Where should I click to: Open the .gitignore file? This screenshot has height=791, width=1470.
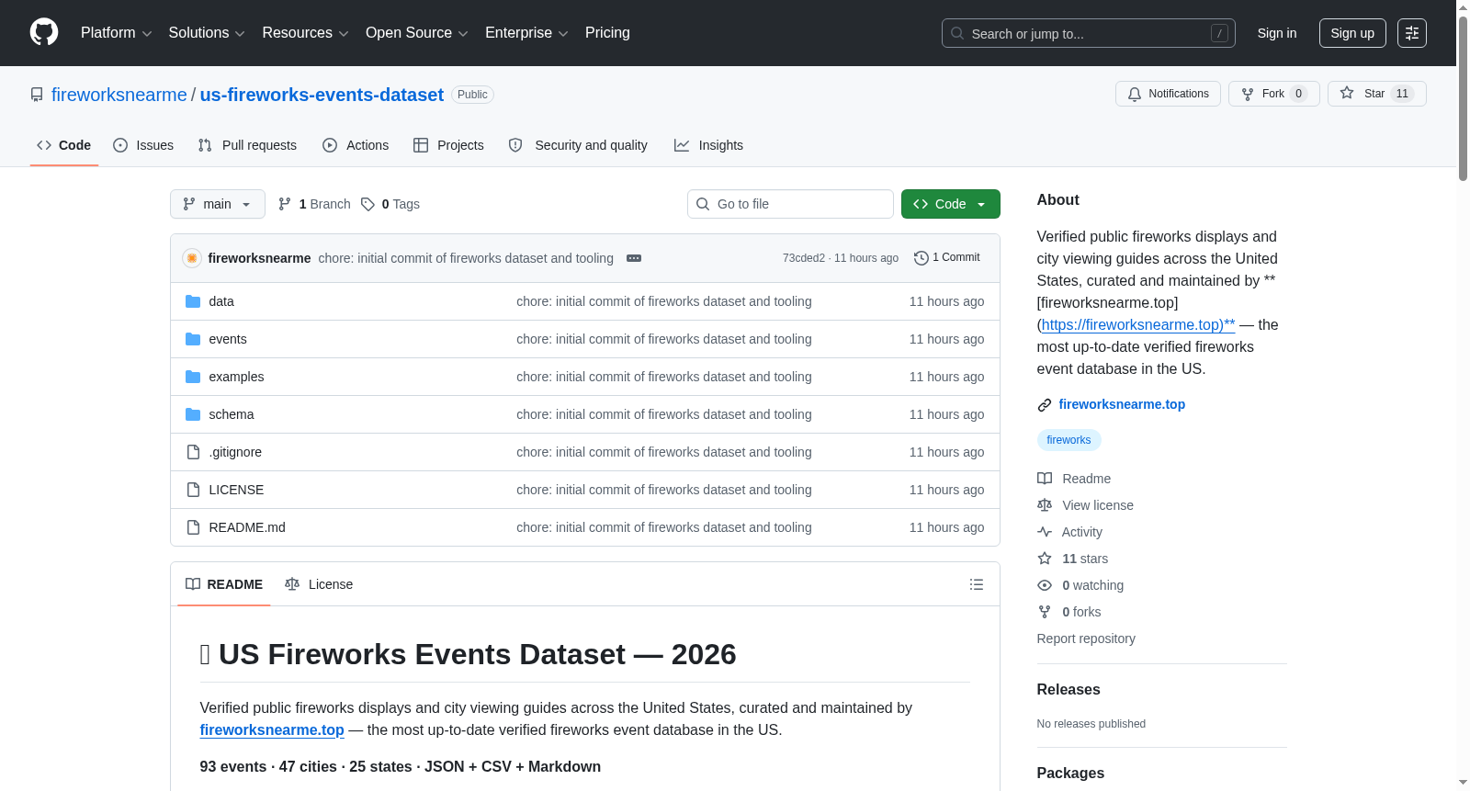coord(235,452)
